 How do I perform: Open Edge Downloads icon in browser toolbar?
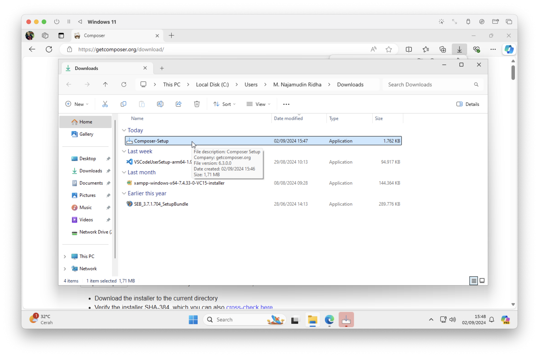coord(459,49)
